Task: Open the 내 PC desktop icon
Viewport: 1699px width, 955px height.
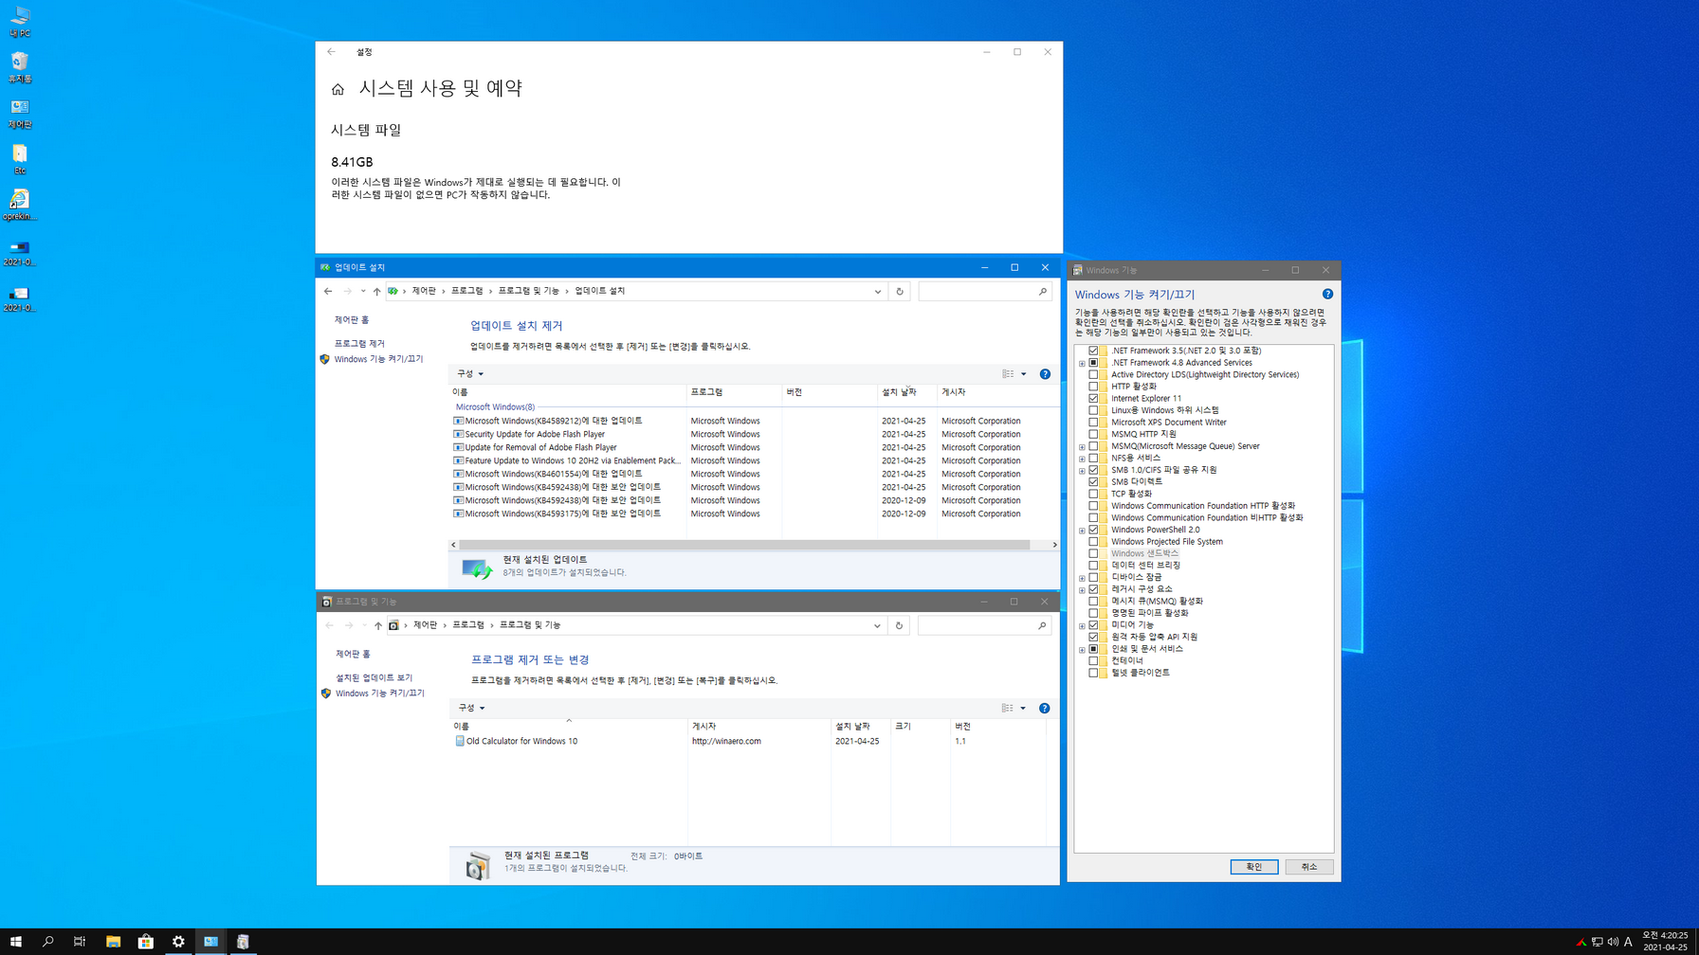Action: point(20,23)
